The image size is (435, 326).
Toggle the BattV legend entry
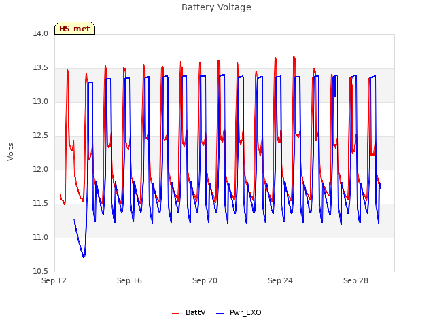pos(189,312)
